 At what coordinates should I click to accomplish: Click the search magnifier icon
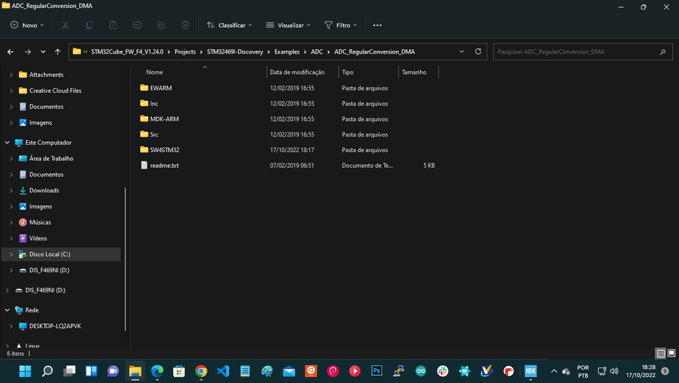click(663, 52)
